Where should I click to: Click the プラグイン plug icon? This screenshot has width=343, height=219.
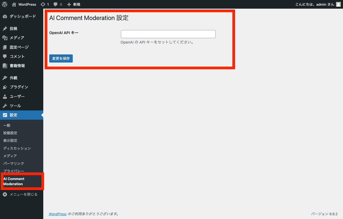[5, 87]
